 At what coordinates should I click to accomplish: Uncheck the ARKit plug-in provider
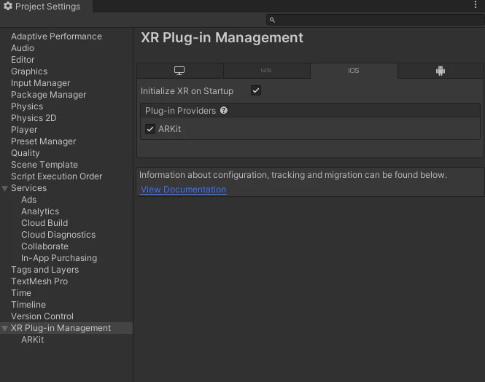point(150,129)
